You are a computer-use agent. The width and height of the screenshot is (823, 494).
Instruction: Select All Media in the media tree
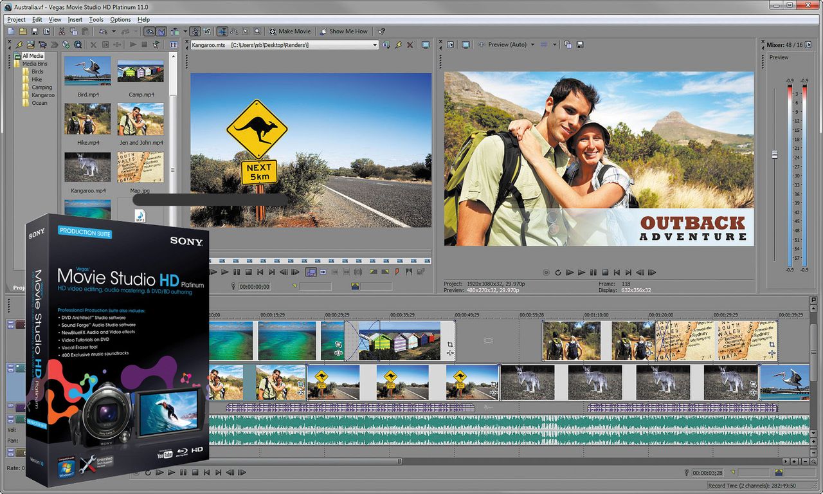[x=33, y=57]
